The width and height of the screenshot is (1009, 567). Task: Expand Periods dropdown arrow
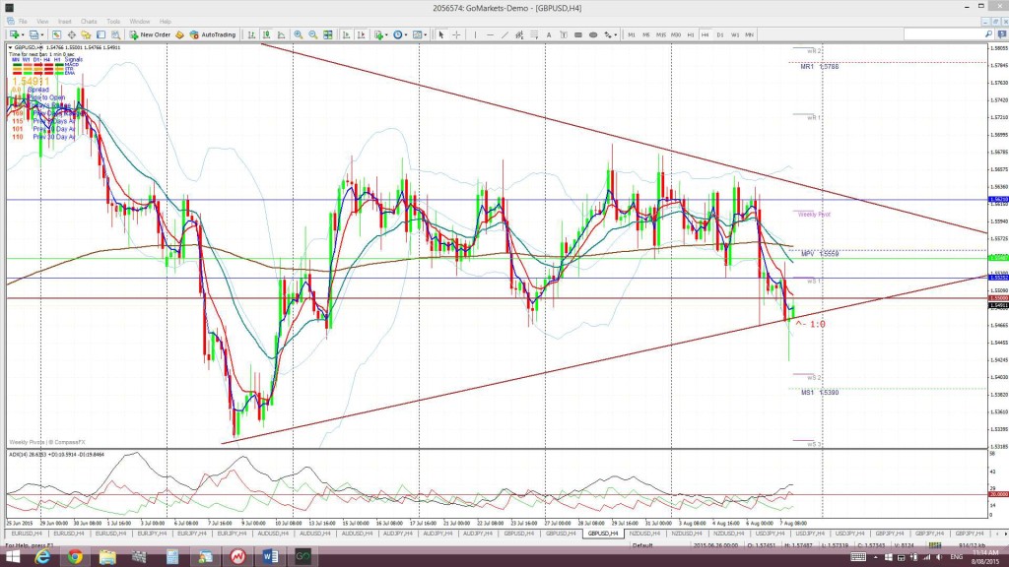[x=406, y=34]
